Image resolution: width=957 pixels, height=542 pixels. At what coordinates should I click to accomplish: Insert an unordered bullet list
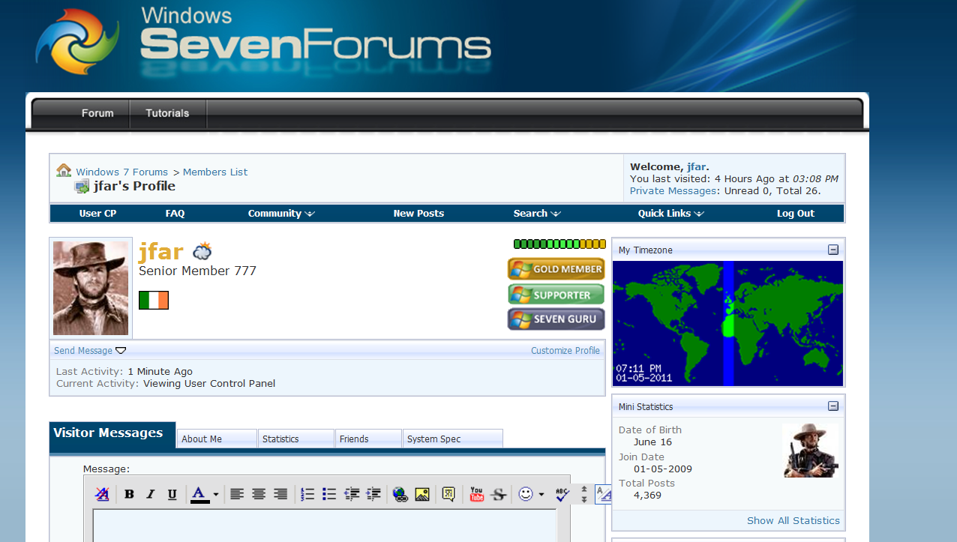[329, 494]
